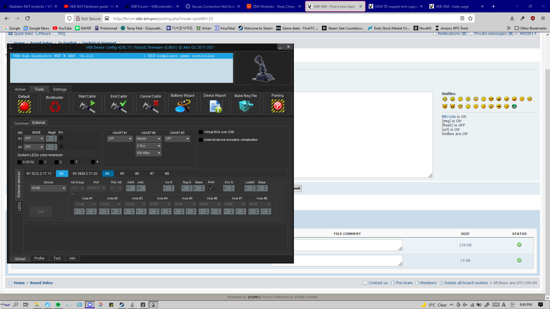Open Discord from the taskbar
The image size is (550, 309).
[90, 305]
